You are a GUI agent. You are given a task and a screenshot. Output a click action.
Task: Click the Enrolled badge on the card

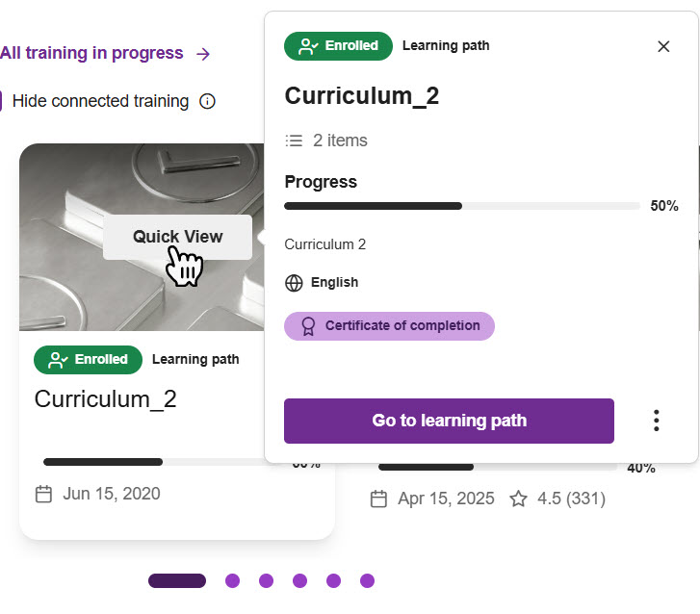pyautogui.click(x=88, y=360)
